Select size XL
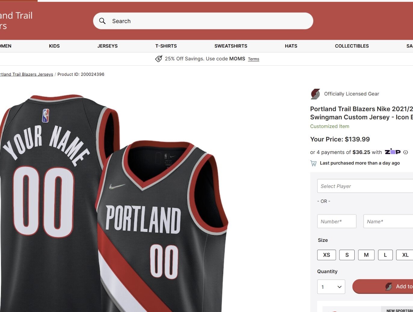 (x=405, y=255)
